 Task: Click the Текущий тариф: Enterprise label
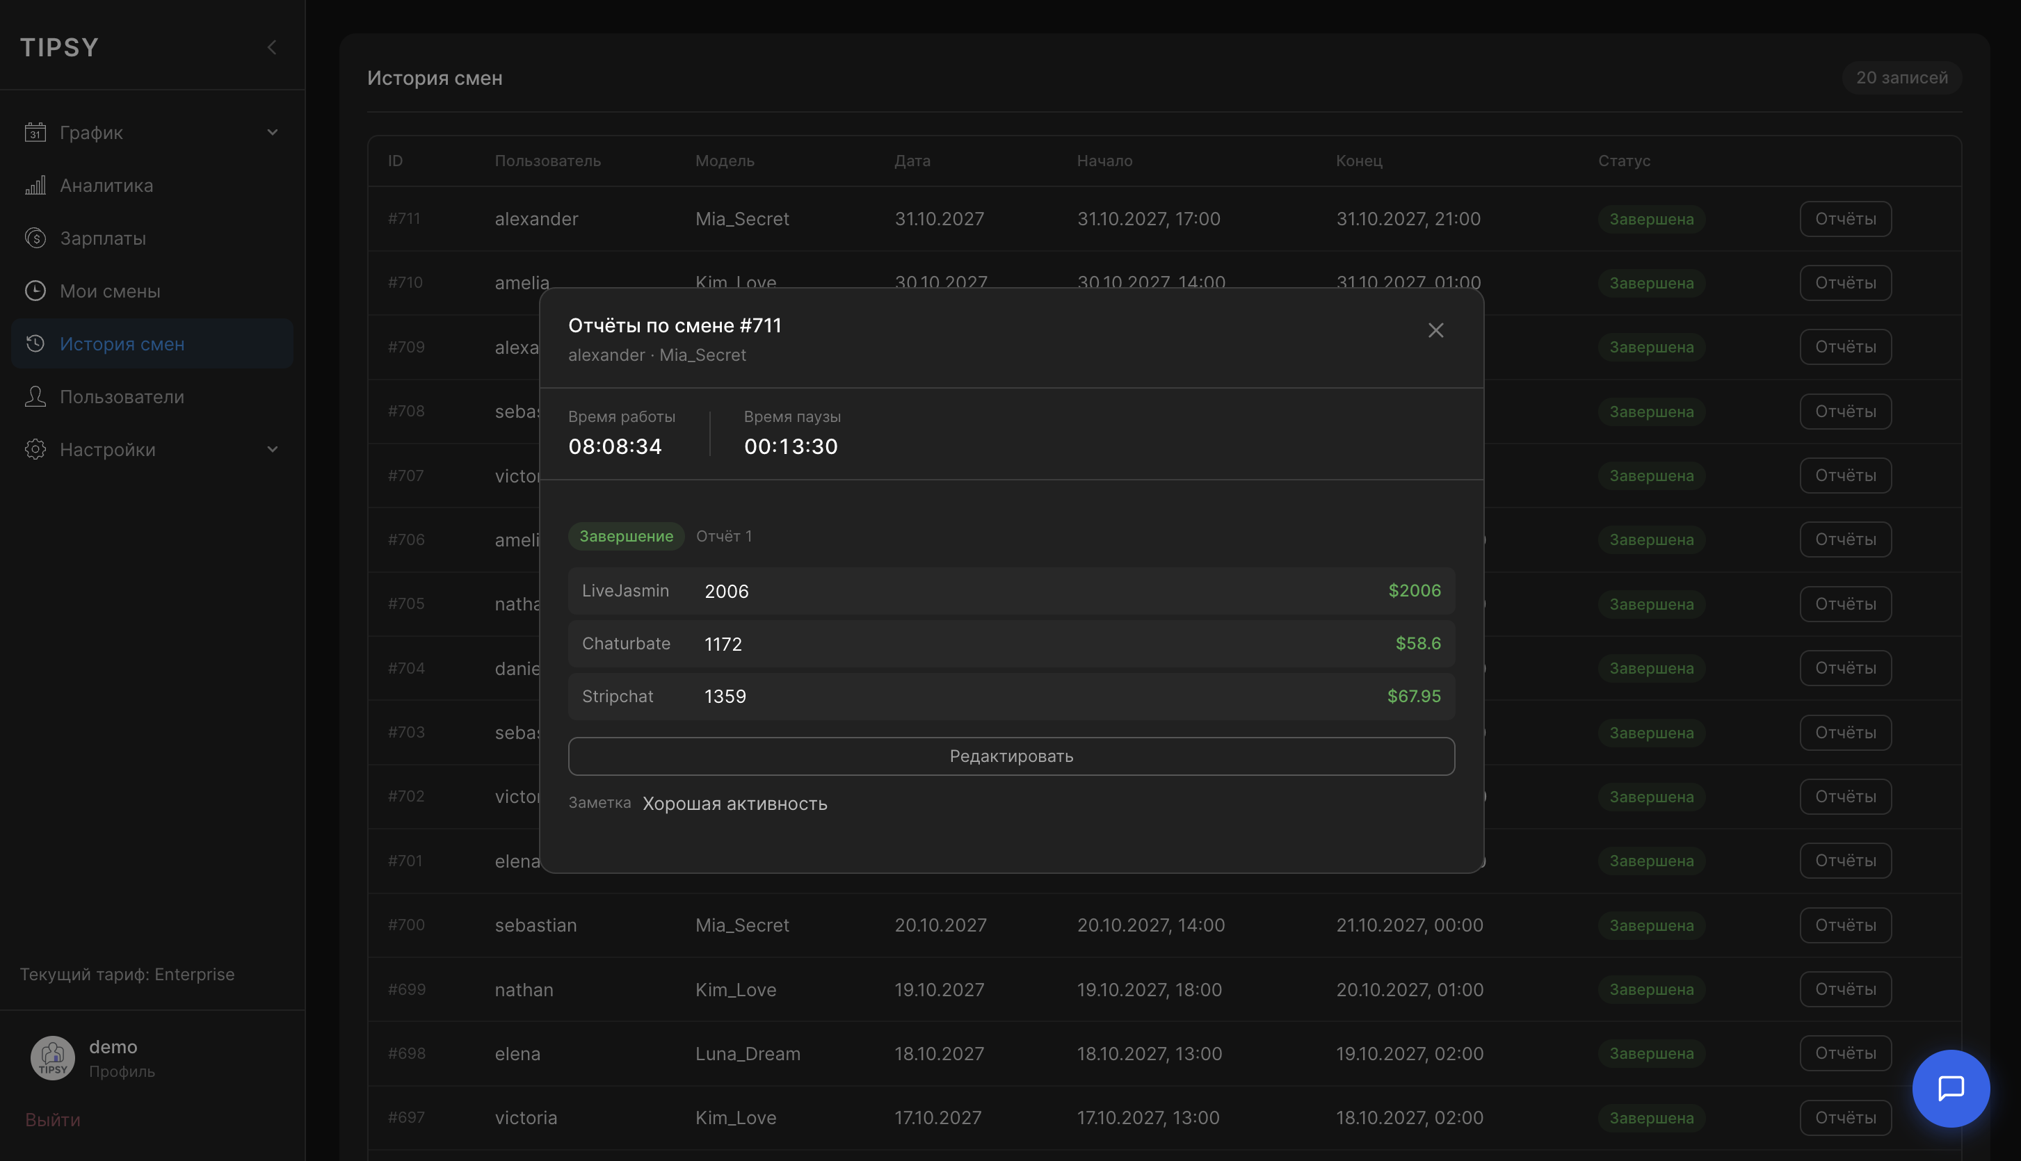coord(127,973)
